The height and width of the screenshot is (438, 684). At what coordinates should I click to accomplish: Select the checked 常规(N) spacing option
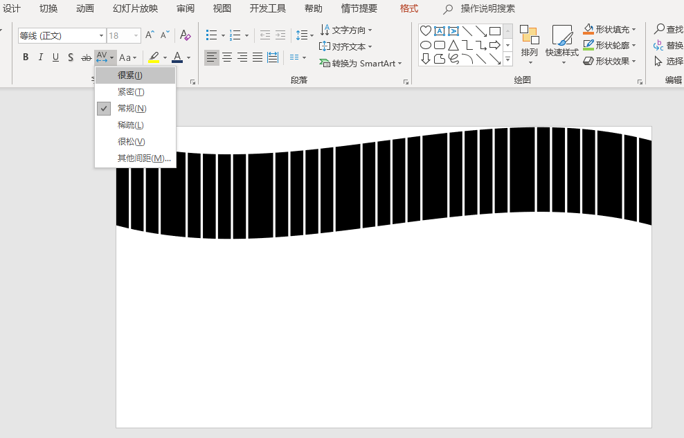[135, 109]
